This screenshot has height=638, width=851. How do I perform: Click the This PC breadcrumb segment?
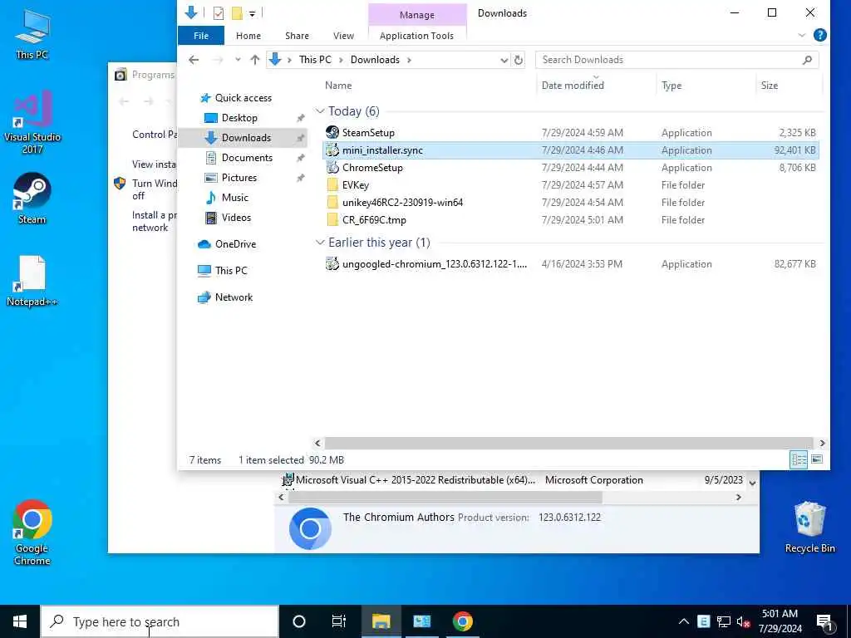(x=315, y=60)
